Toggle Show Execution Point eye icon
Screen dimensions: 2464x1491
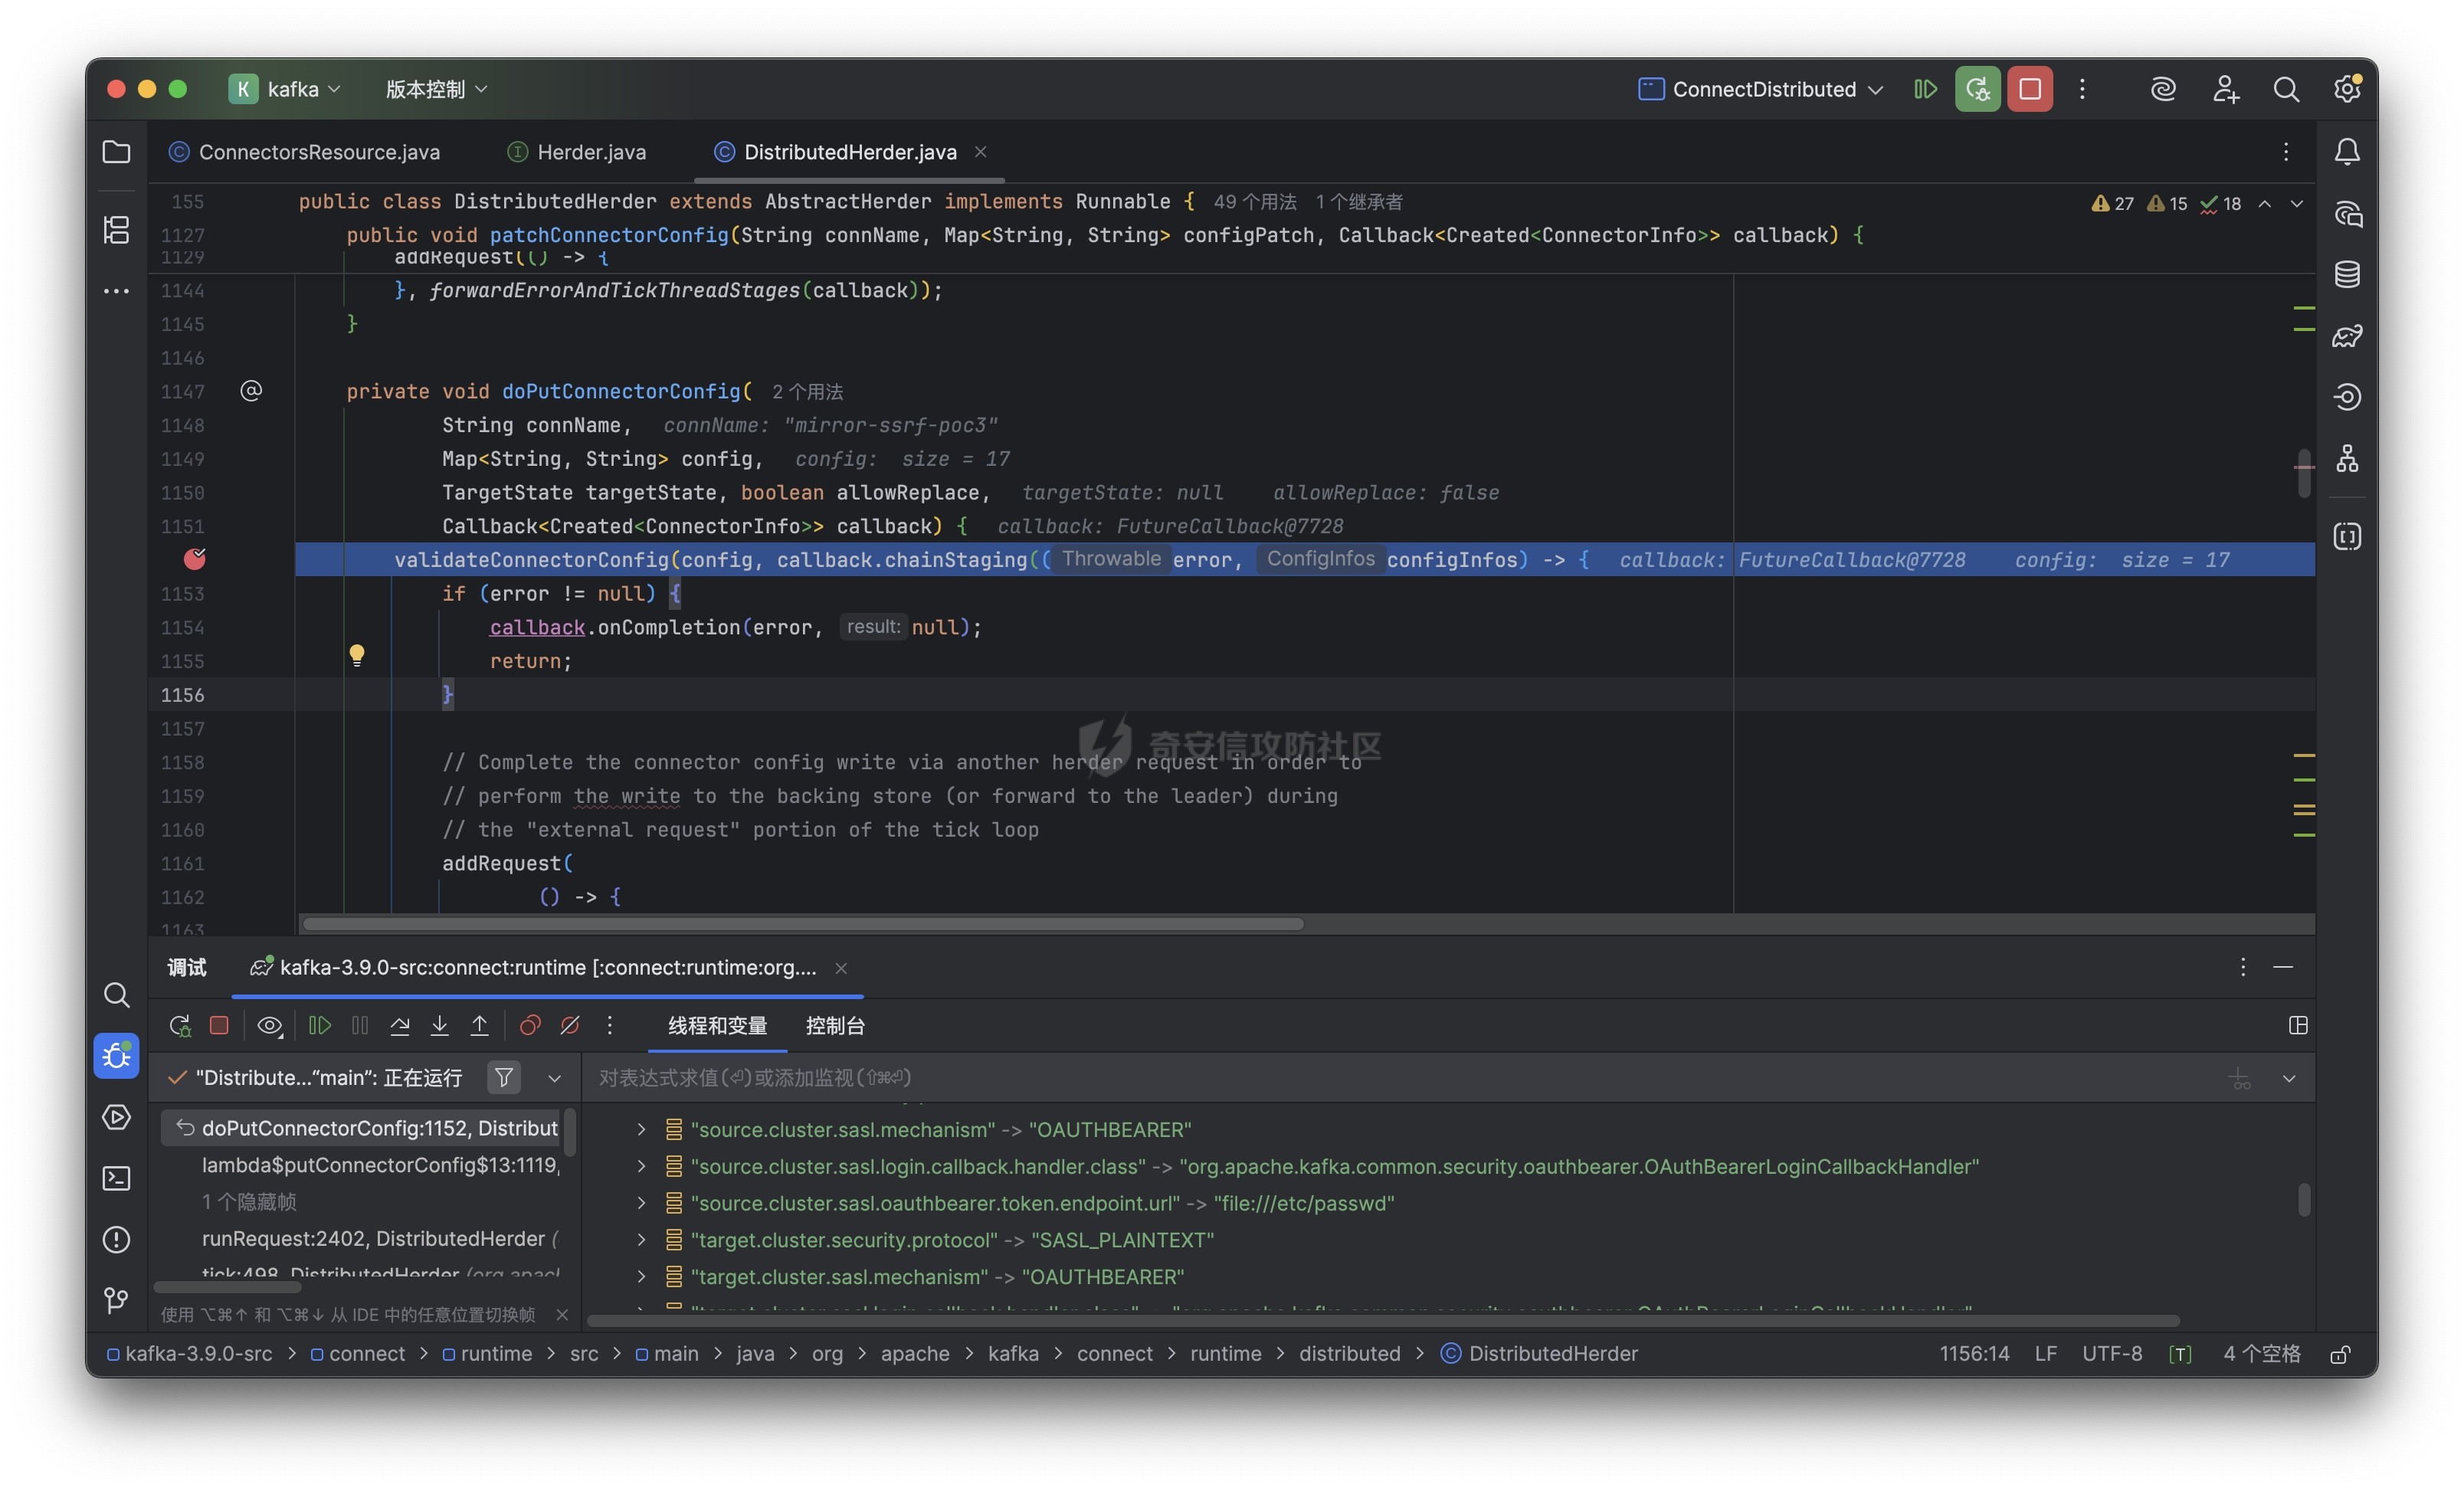[269, 1025]
